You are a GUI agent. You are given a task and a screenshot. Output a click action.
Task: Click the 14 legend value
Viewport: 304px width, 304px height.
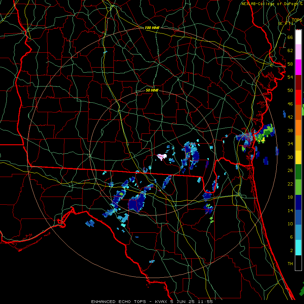coord(290,210)
